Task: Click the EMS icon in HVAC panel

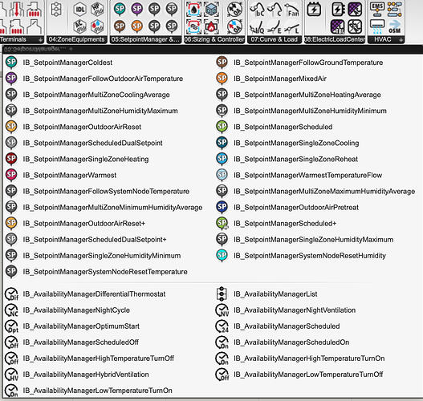Action: click(x=377, y=9)
